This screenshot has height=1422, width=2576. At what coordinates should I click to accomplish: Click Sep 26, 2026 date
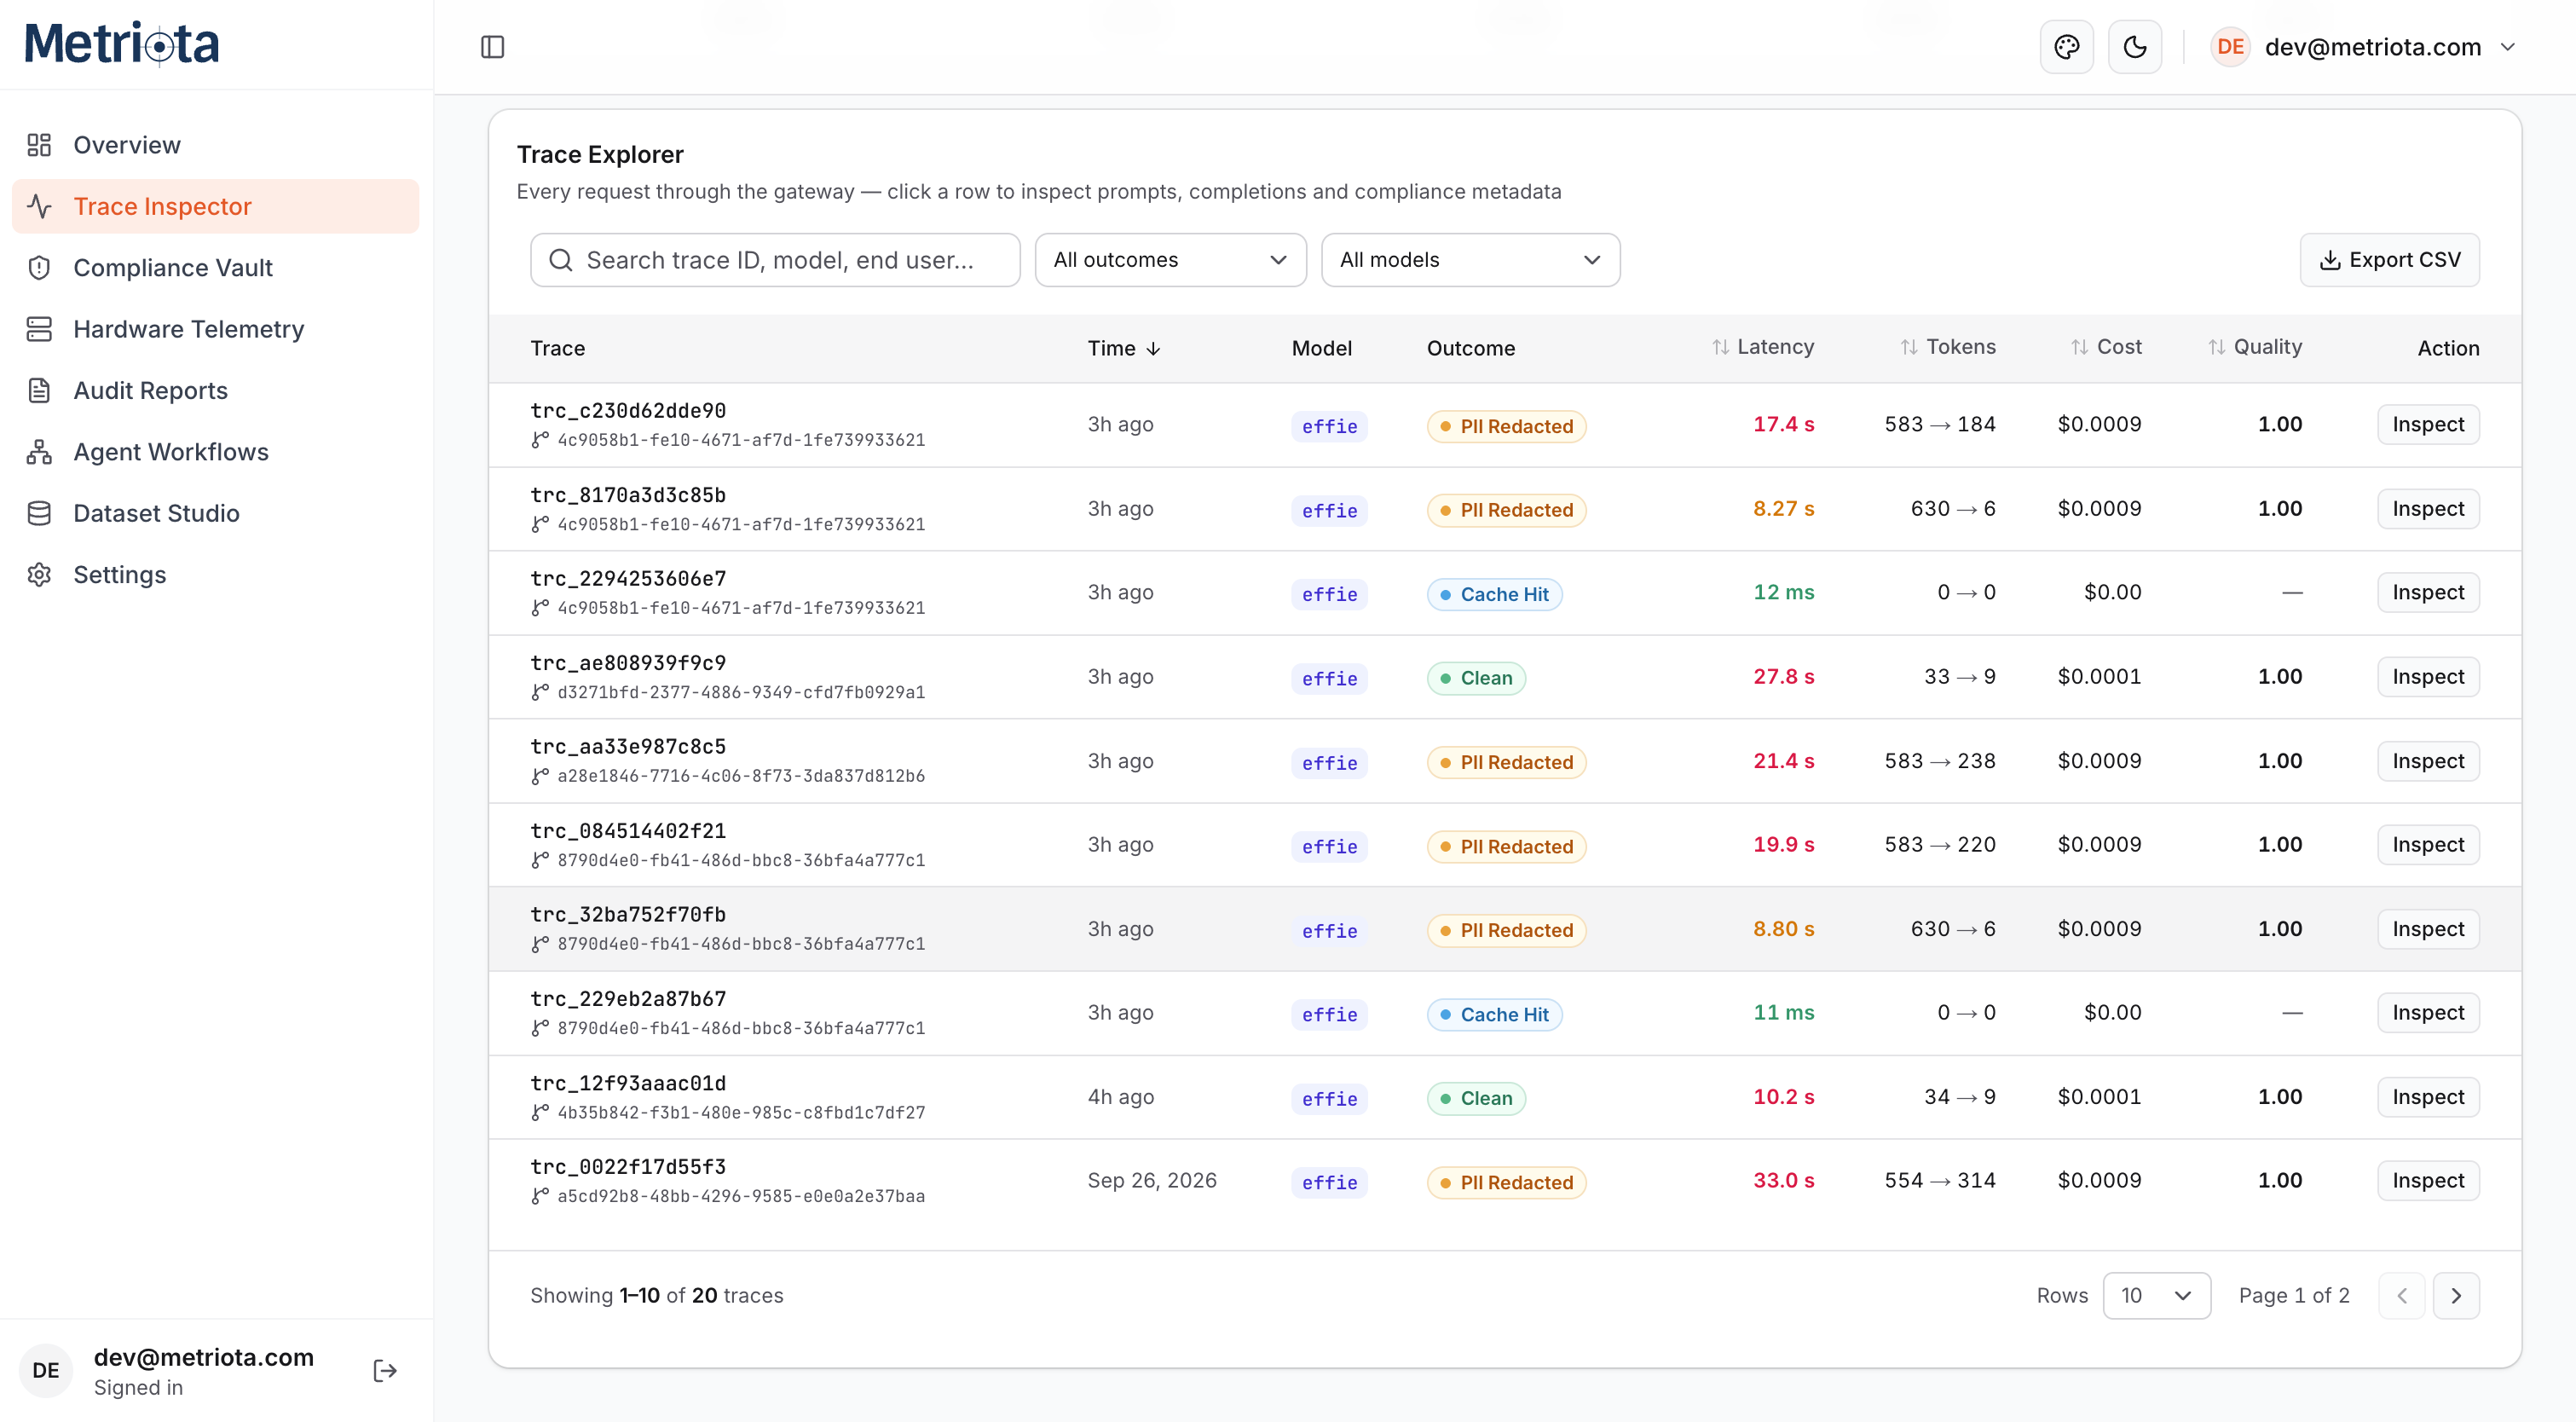click(1152, 1181)
